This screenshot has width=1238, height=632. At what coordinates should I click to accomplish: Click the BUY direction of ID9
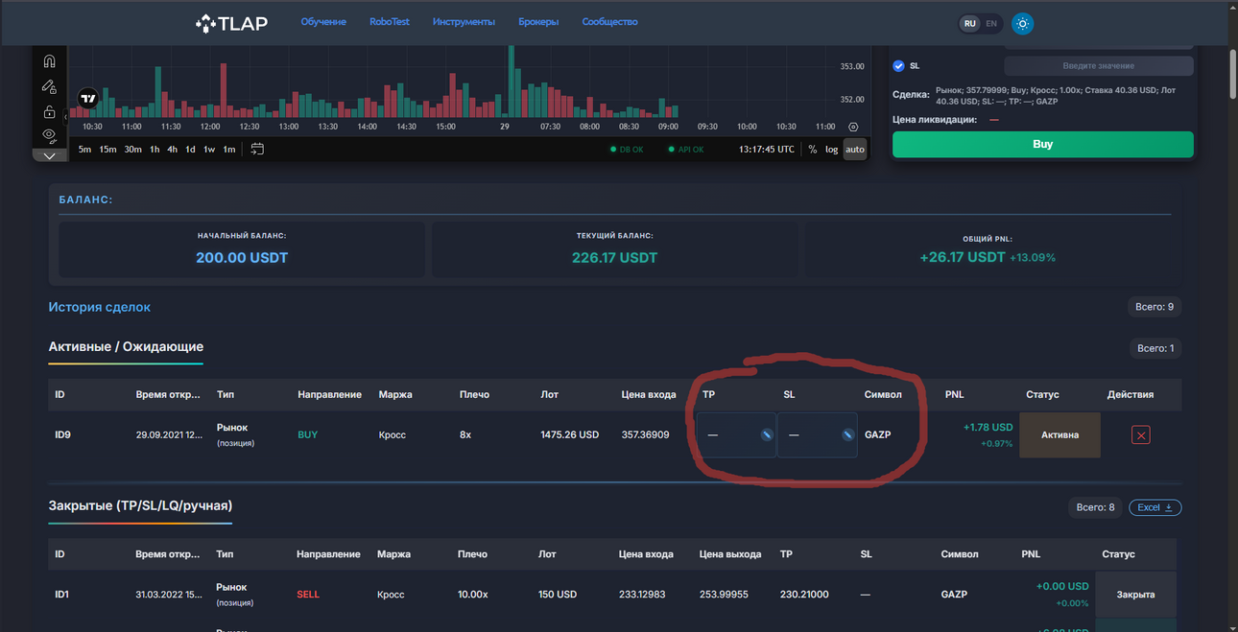[x=308, y=434]
